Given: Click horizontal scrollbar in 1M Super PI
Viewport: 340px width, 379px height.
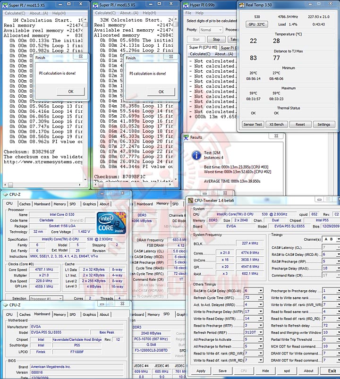Looking at the screenshot, I should (42, 185).
